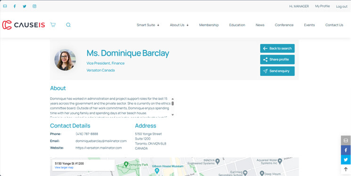Click the Earl Haig Secondary School map pin
The image size is (351, 176).
pyautogui.click(x=245, y=173)
